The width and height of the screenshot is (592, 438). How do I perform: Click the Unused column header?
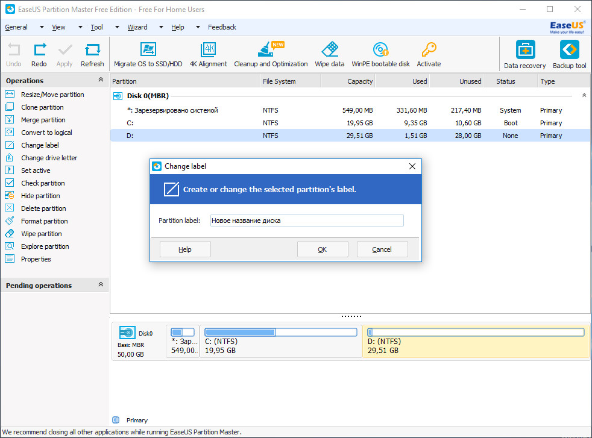tap(457, 81)
